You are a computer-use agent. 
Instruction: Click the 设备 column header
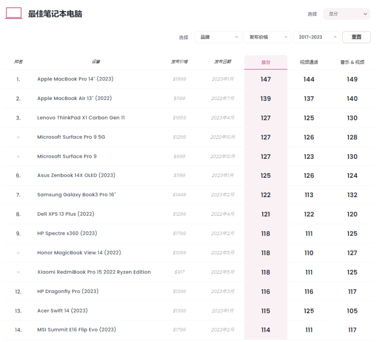(96, 62)
